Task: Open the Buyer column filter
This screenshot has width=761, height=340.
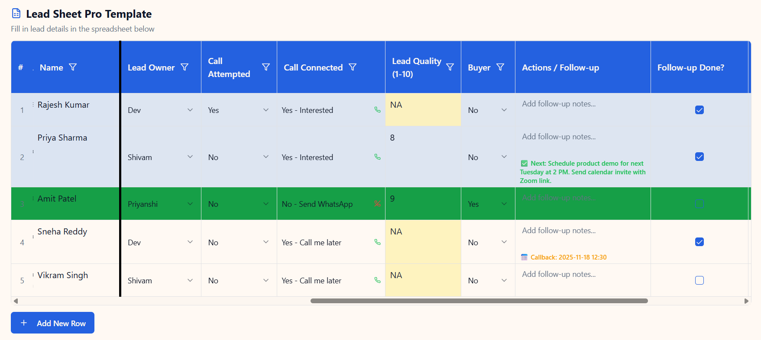Action: (x=500, y=67)
